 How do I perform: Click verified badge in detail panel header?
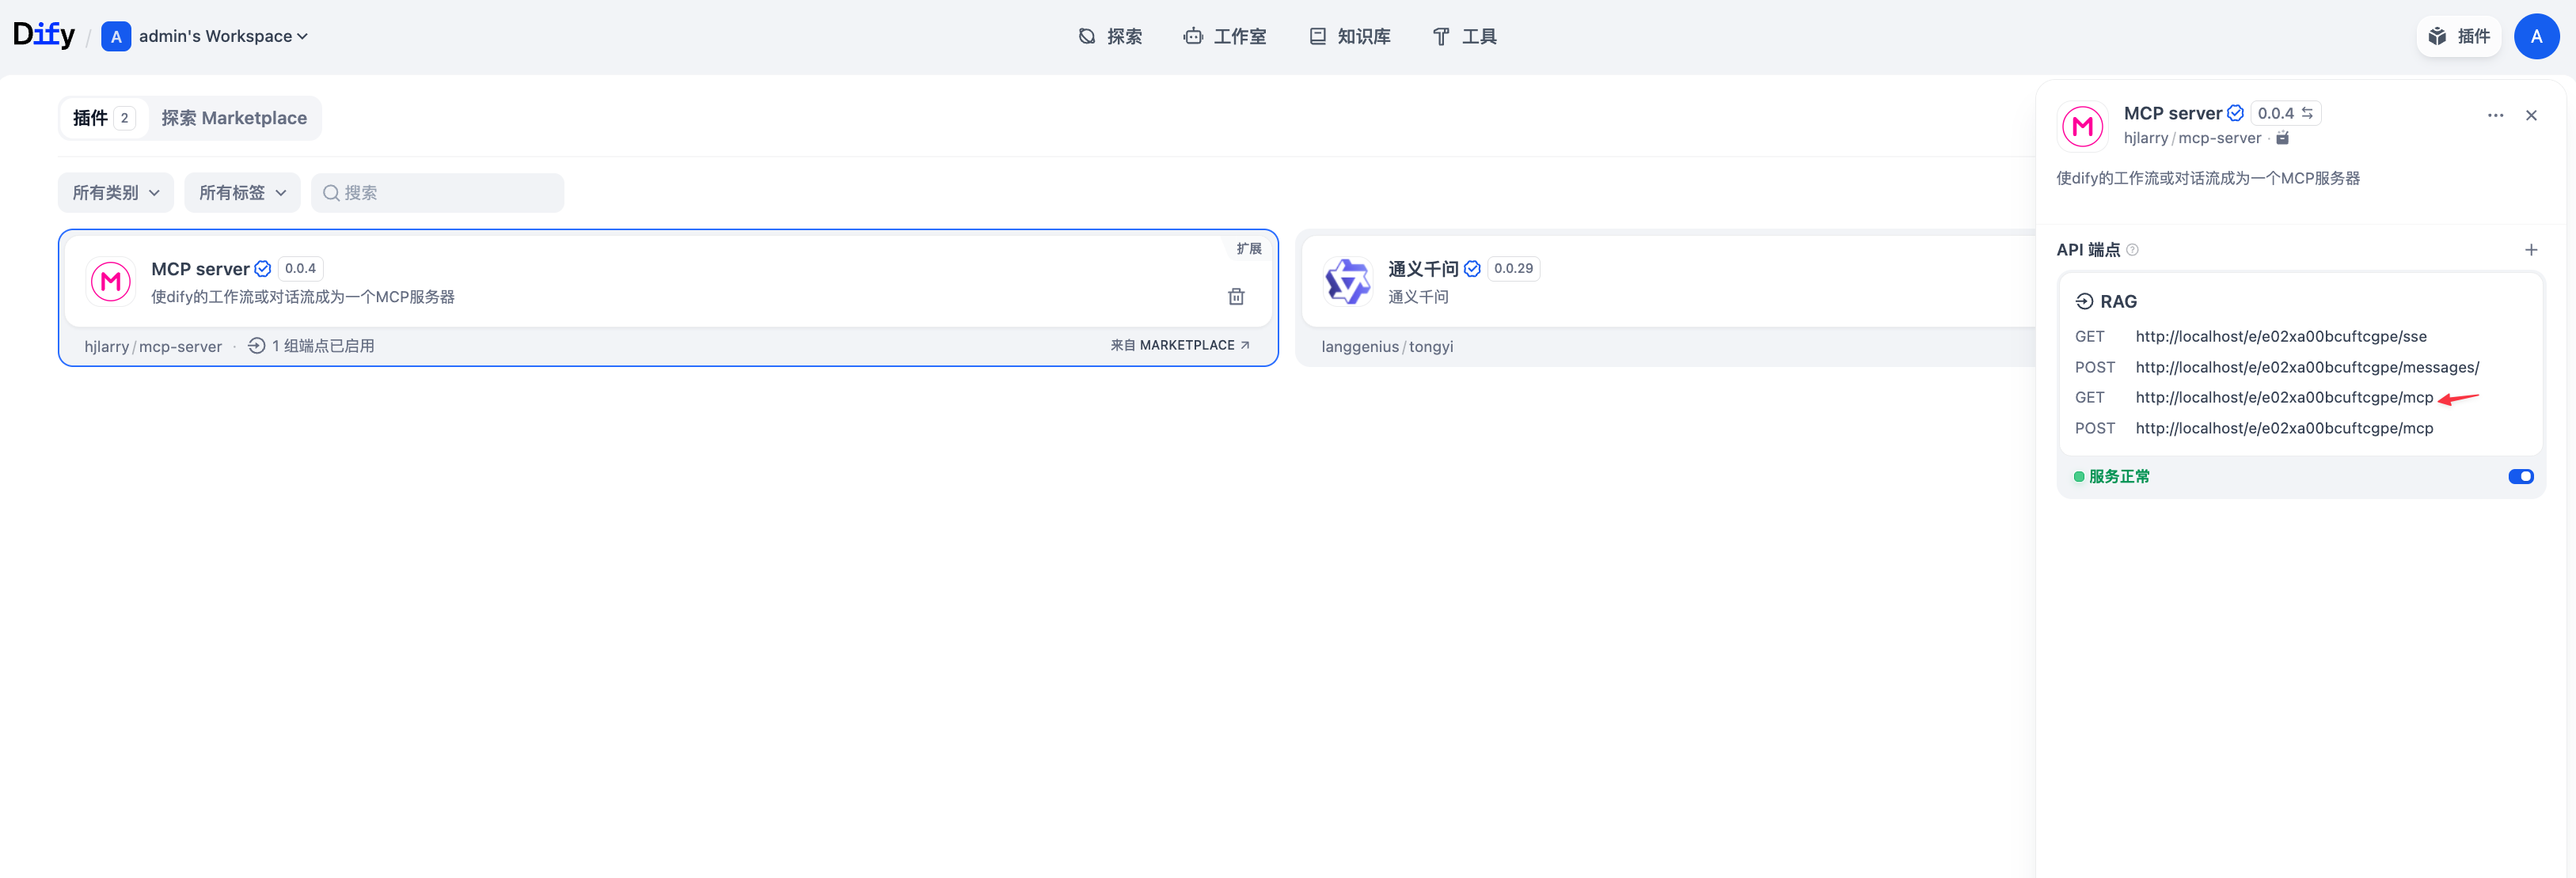pos(2235,114)
